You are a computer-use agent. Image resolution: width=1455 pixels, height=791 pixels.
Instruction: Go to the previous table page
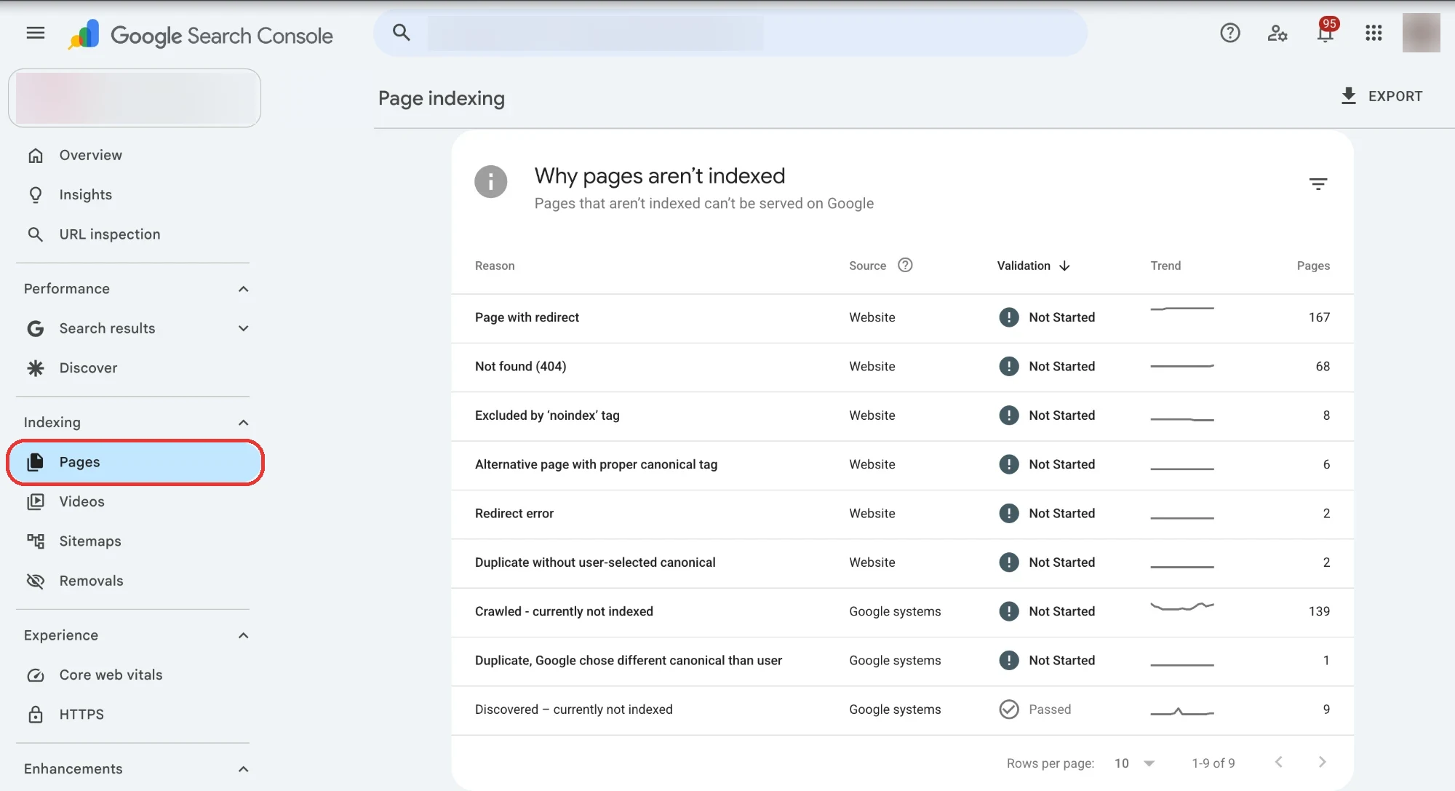pyautogui.click(x=1278, y=762)
